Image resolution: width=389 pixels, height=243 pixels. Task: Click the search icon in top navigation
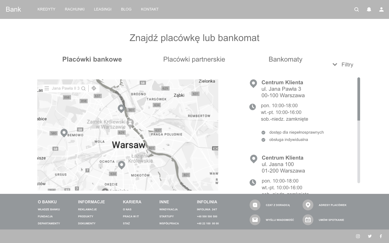[357, 9]
